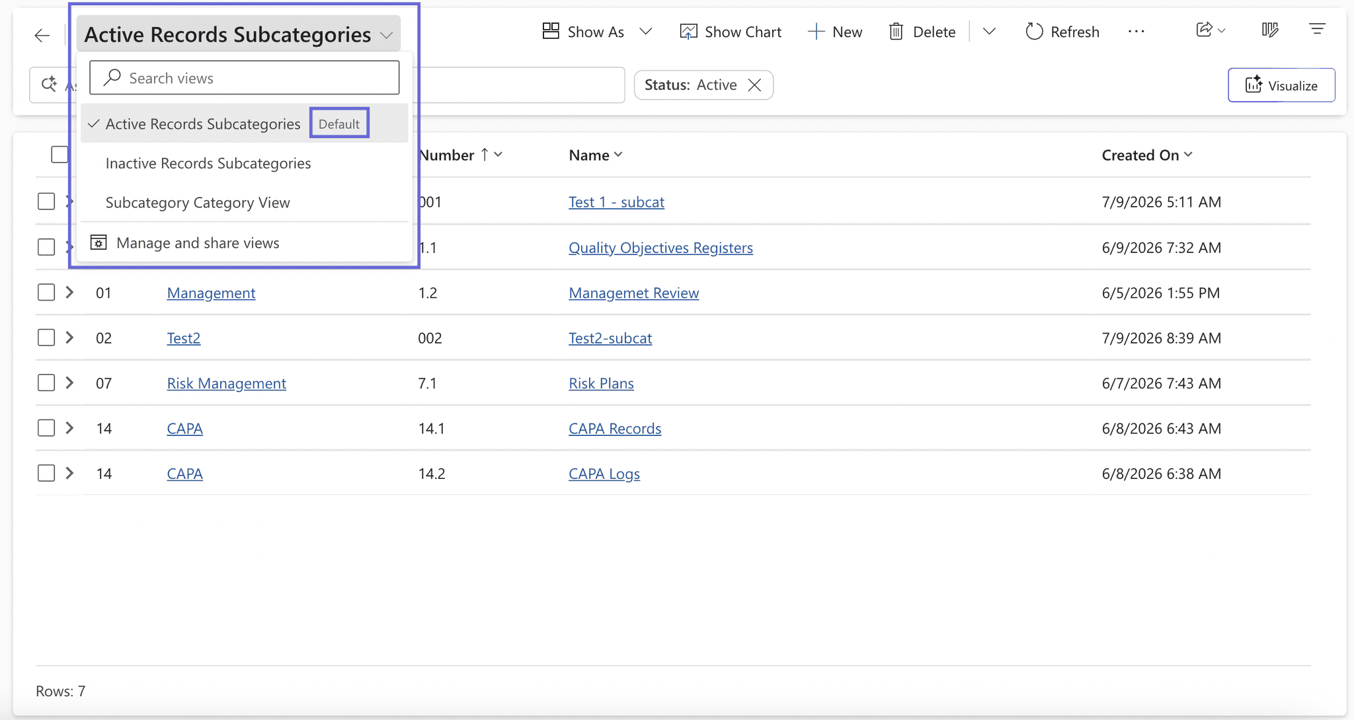Screen dimensions: 1354x720
Task: Expand the Risk Plans row chevron
Action: (69, 382)
